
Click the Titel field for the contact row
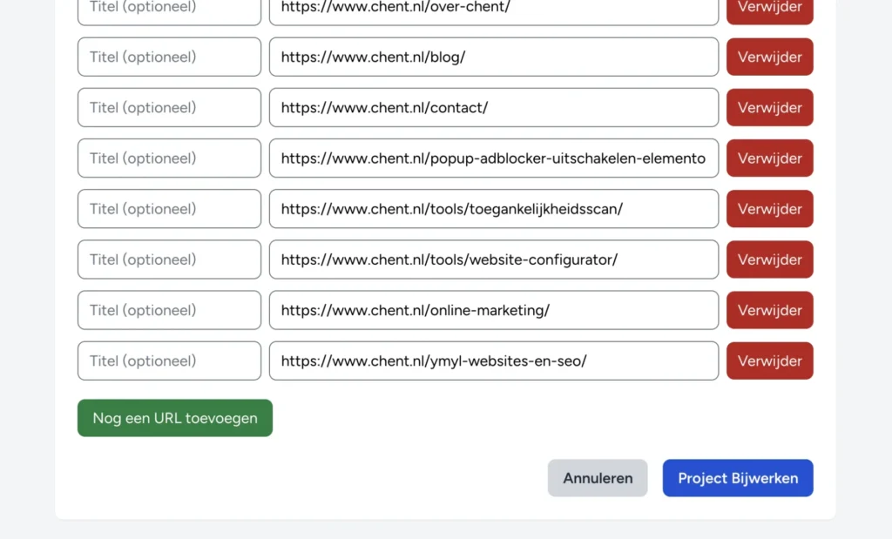[x=168, y=107]
